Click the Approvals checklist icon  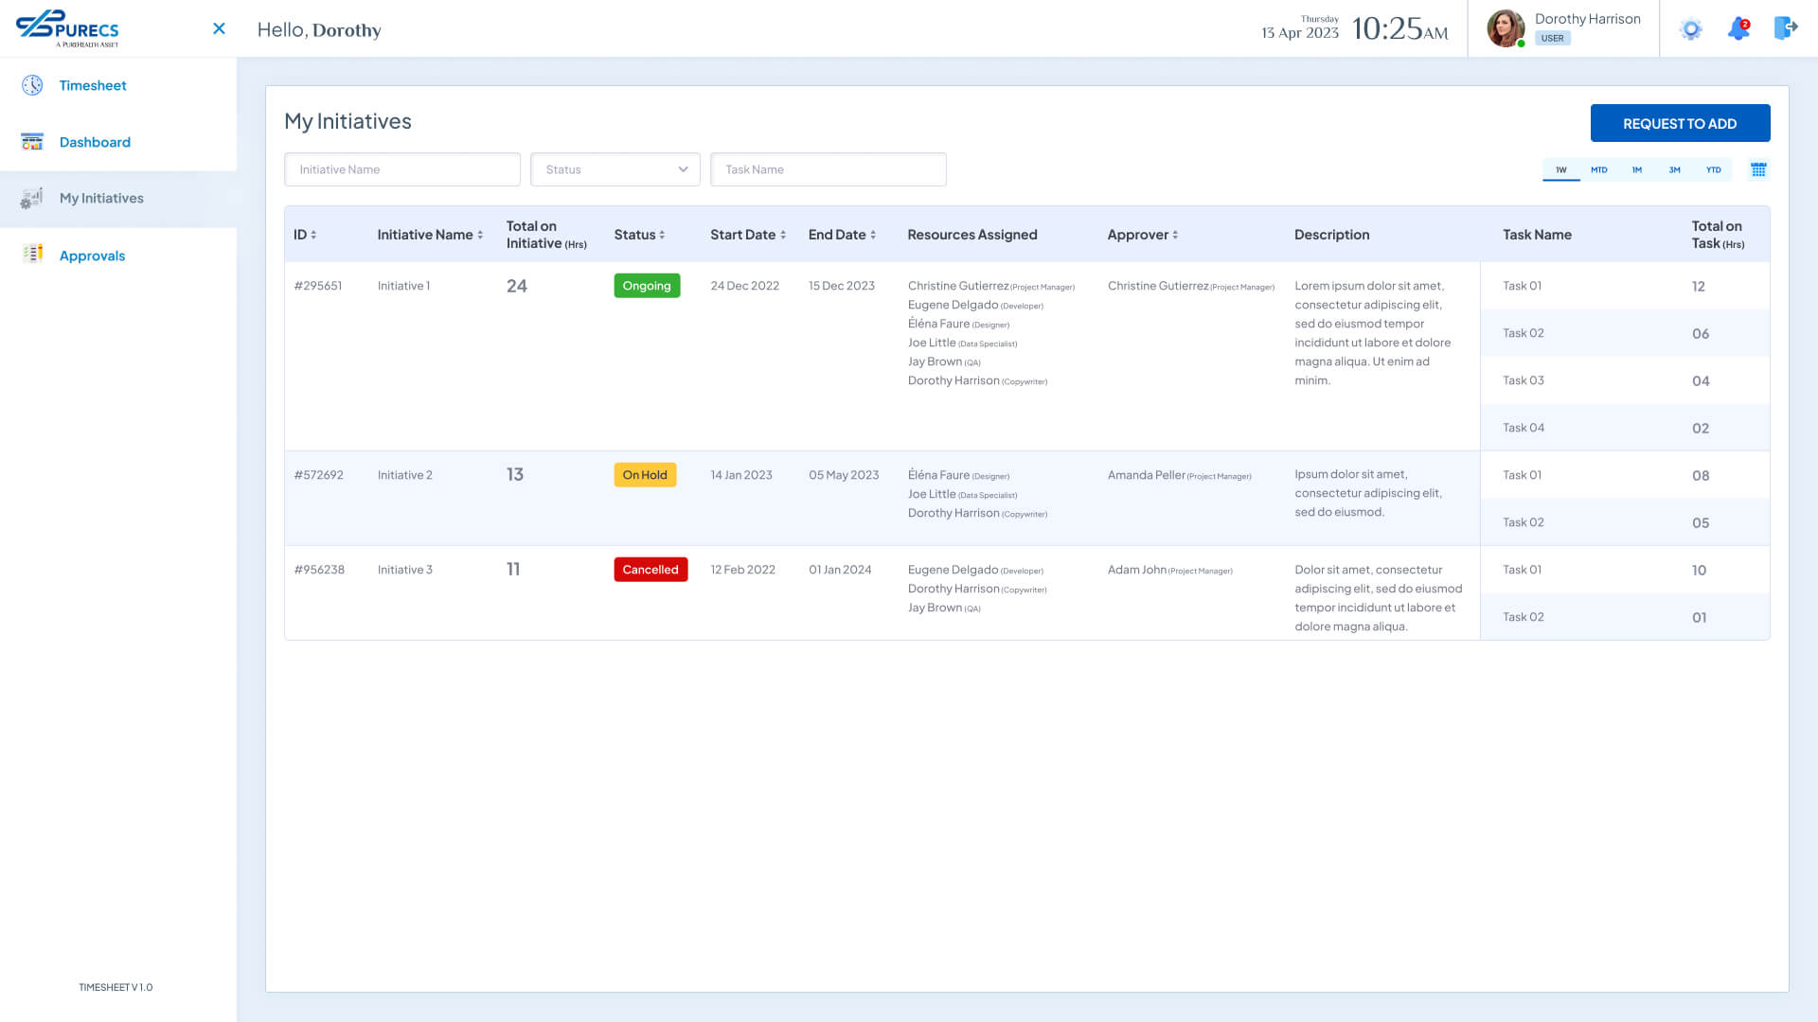click(32, 254)
